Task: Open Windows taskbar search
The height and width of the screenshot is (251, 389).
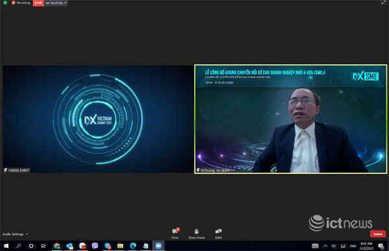Action: [19, 246]
